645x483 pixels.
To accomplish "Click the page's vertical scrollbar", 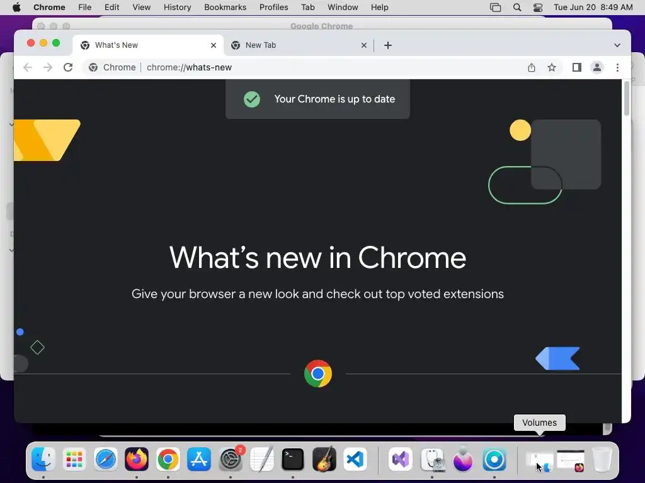I will click(627, 99).
